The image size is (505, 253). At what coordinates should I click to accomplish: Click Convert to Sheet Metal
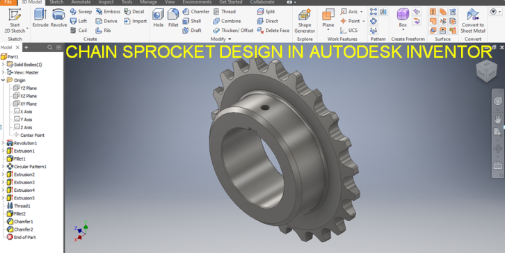(473, 22)
